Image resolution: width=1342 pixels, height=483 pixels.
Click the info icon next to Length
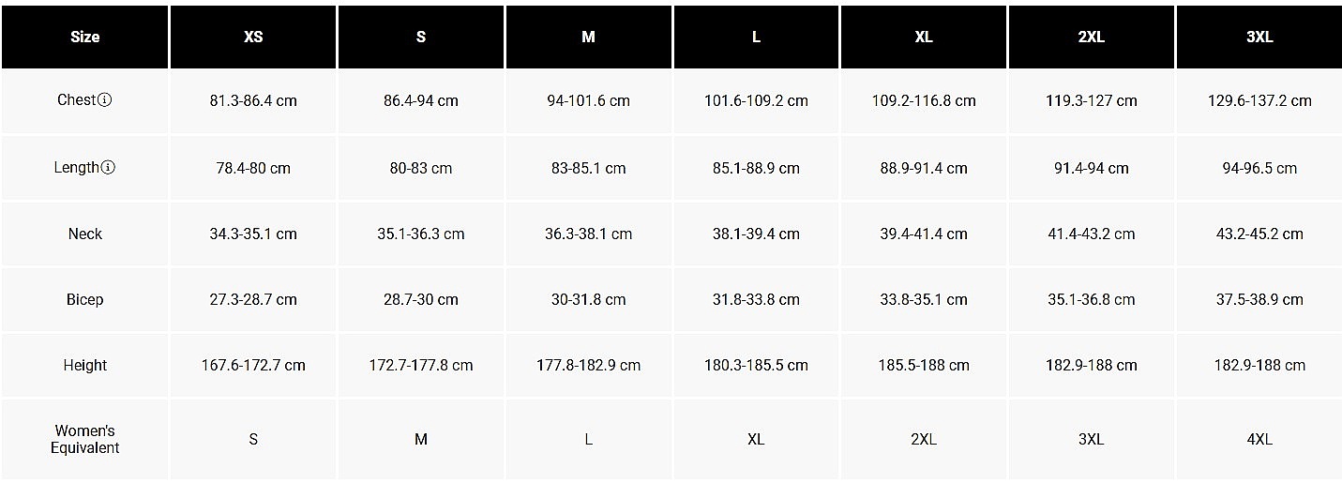108,168
